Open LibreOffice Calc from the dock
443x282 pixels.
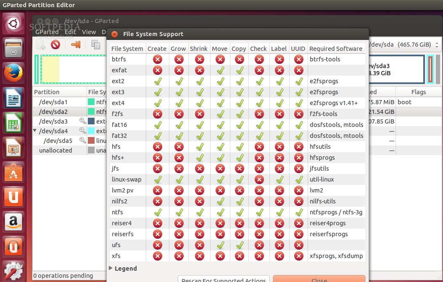[x=14, y=123]
